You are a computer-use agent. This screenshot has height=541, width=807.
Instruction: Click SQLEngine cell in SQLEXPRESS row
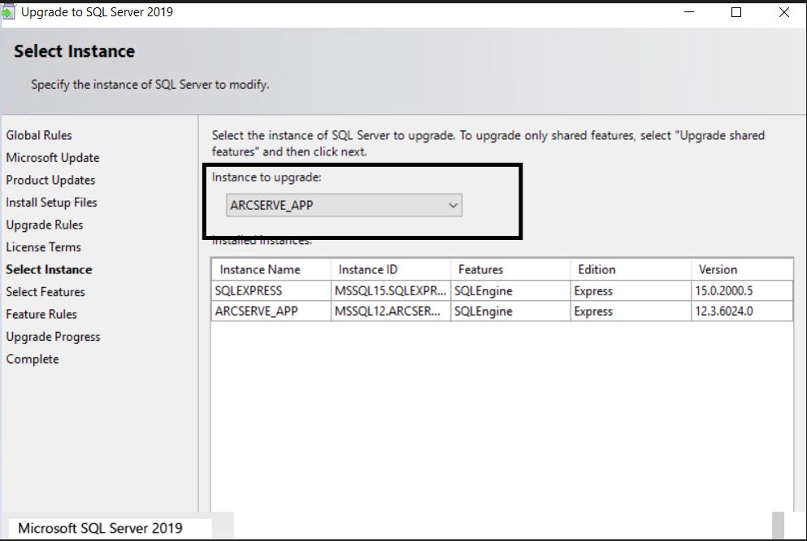pyautogui.click(x=510, y=290)
